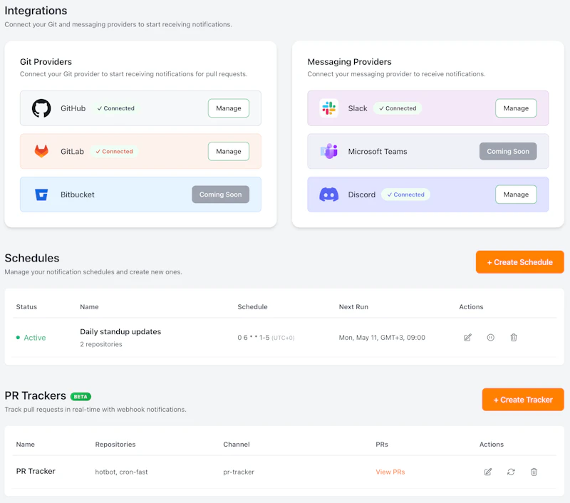Open the View PRs link
The height and width of the screenshot is (503, 570).
click(390, 472)
